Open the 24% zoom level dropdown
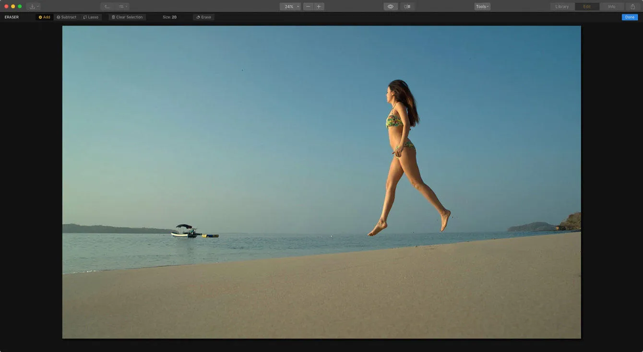The height and width of the screenshot is (352, 643). coord(290,7)
